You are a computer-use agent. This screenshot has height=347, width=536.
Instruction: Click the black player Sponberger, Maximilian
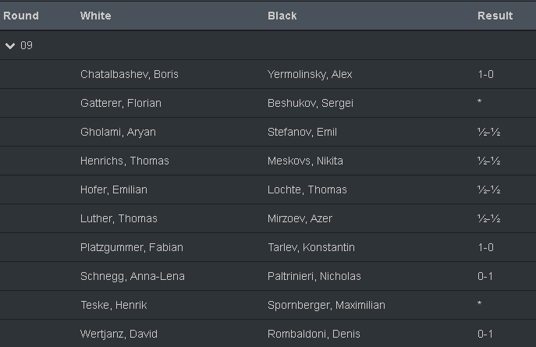tap(326, 305)
